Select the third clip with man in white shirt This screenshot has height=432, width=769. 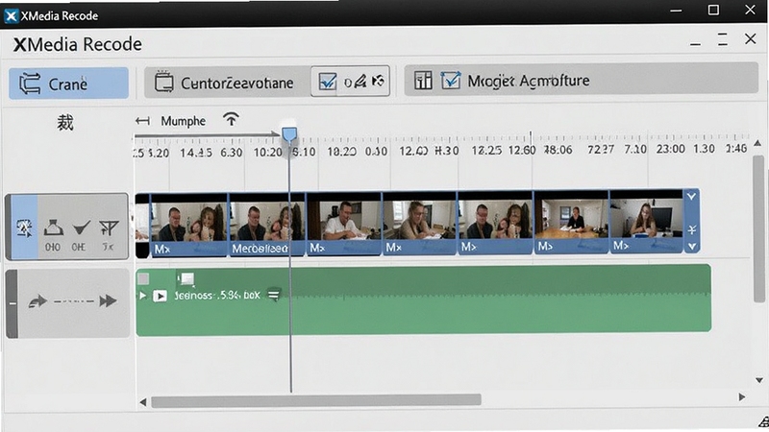(344, 223)
